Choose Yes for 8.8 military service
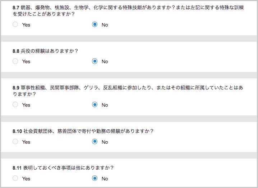This screenshot has height=188, width=258. (x=15, y=61)
